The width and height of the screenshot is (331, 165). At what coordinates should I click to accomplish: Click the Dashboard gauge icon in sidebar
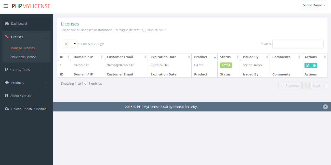(x=7, y=24)
